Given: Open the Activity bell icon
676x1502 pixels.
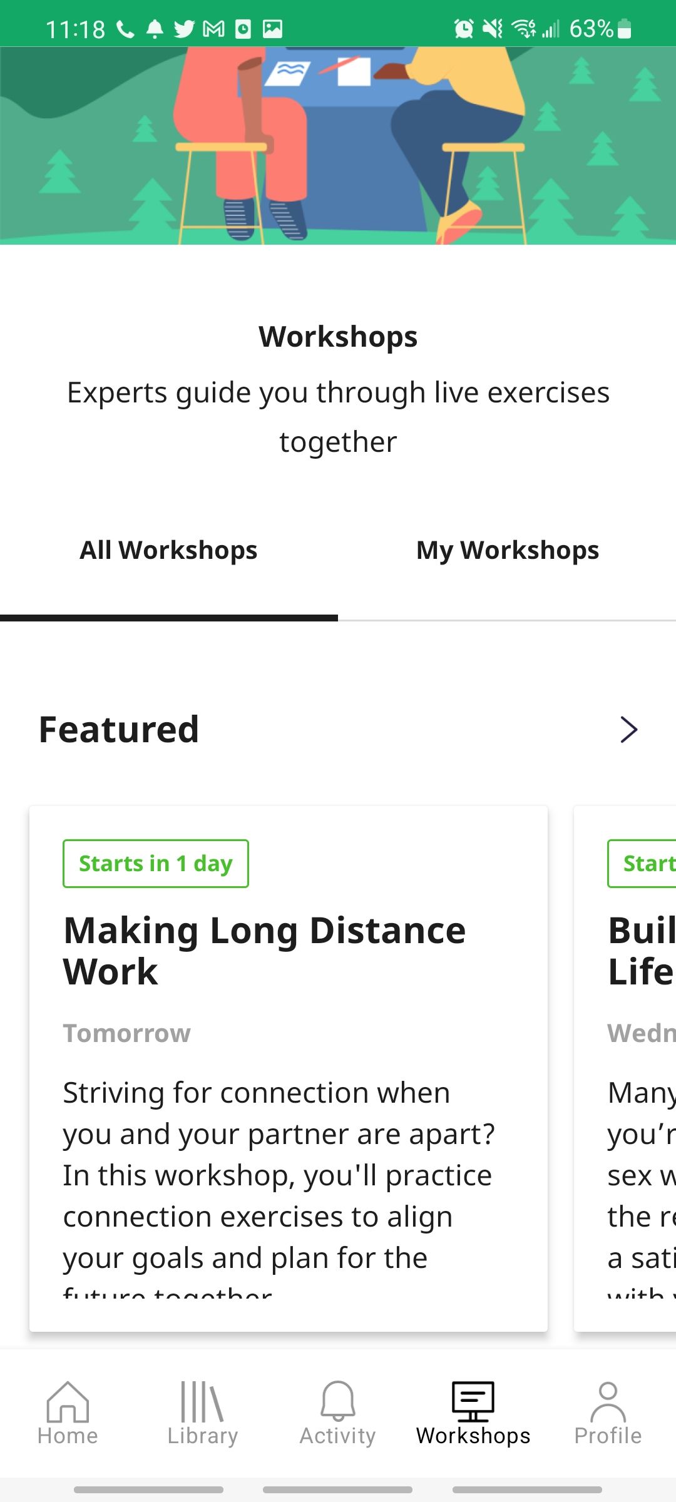Looking at the screenshot, I should pos(338,1402).
